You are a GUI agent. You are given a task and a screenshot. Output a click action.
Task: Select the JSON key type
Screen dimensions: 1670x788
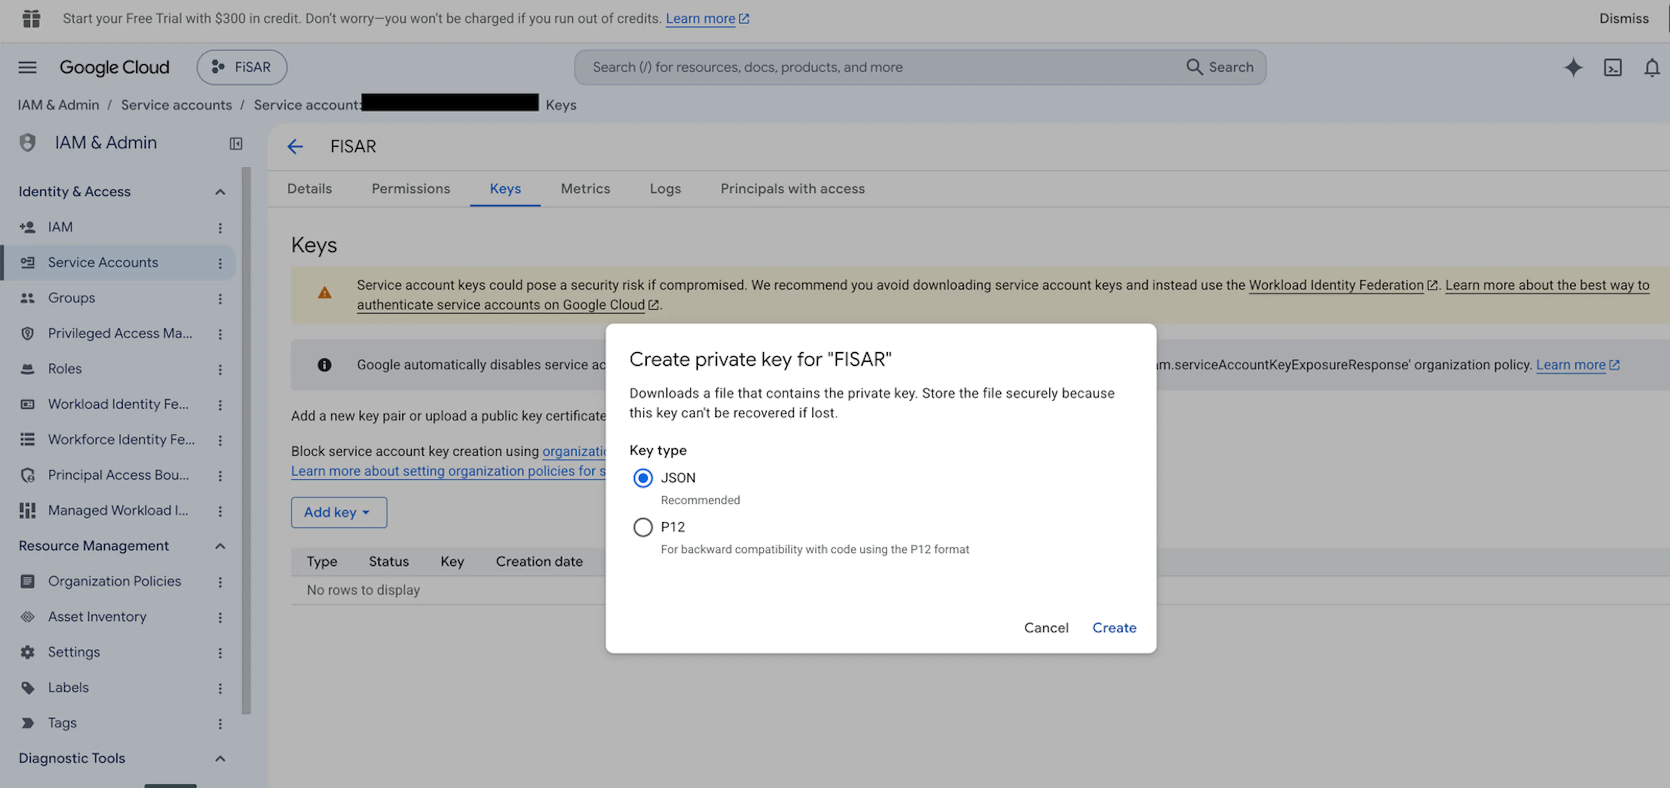[642, 478]
